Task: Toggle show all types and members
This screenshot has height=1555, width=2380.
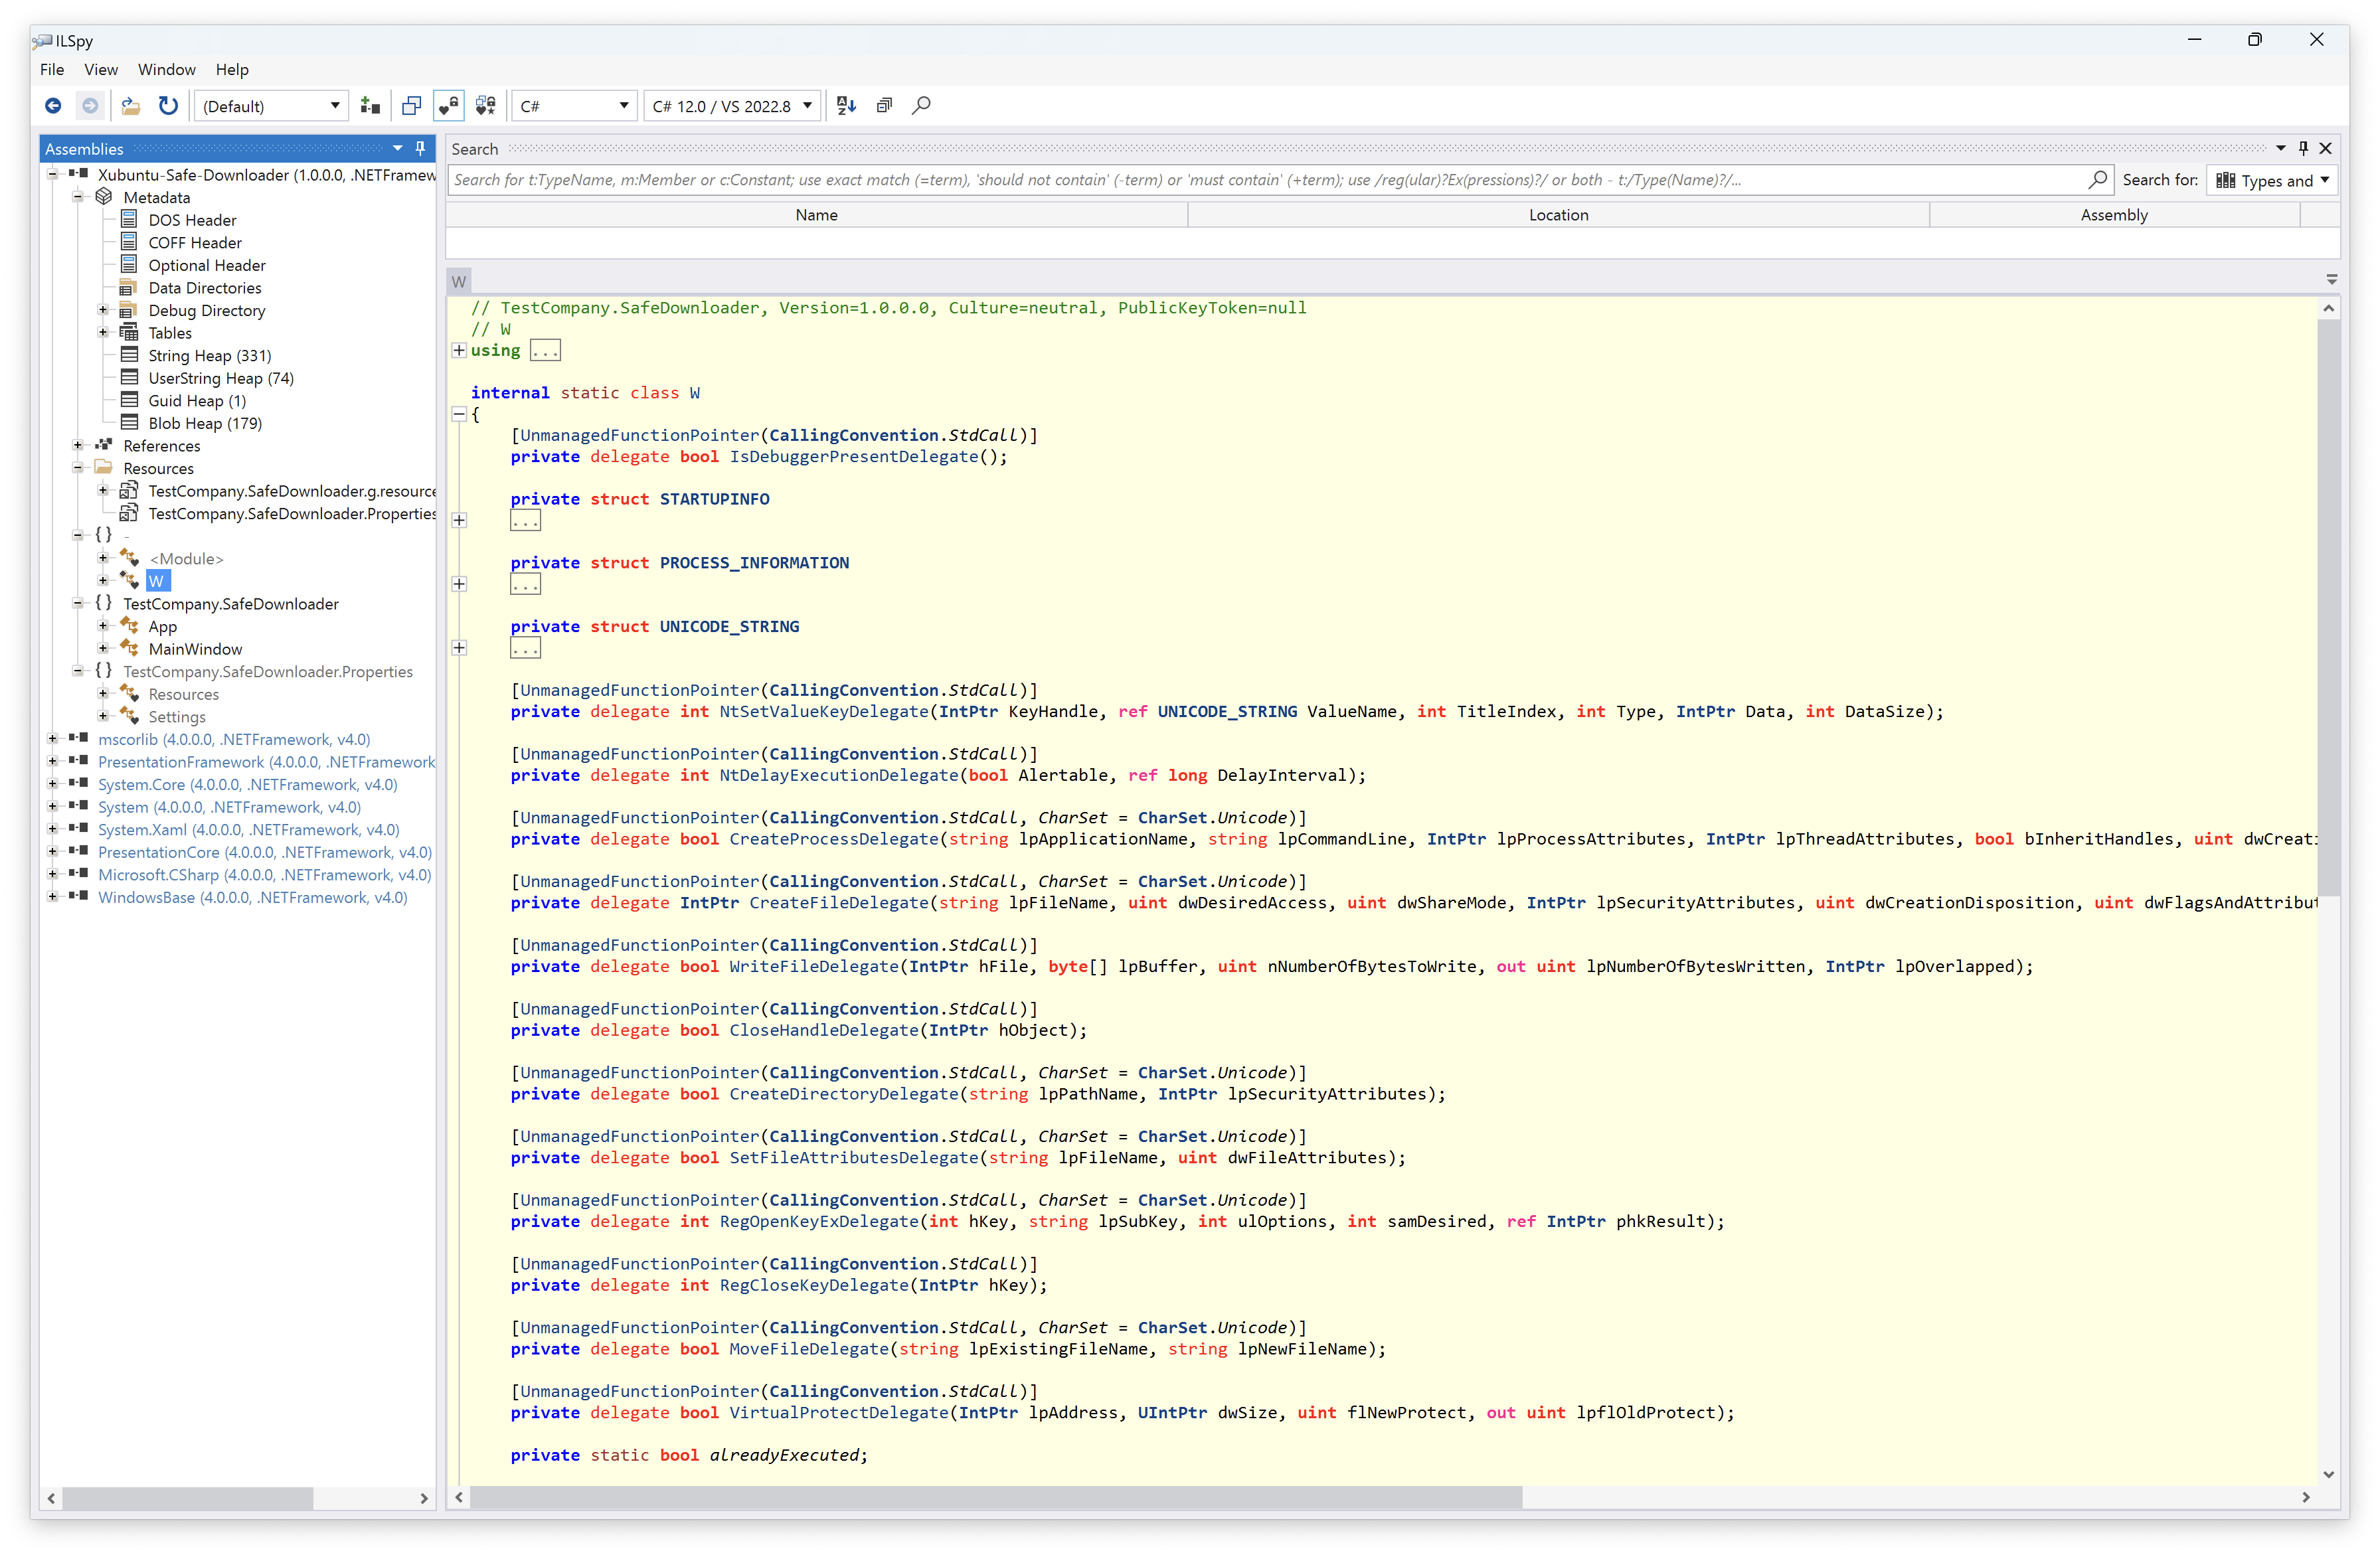Action: [x=486, y=106]
